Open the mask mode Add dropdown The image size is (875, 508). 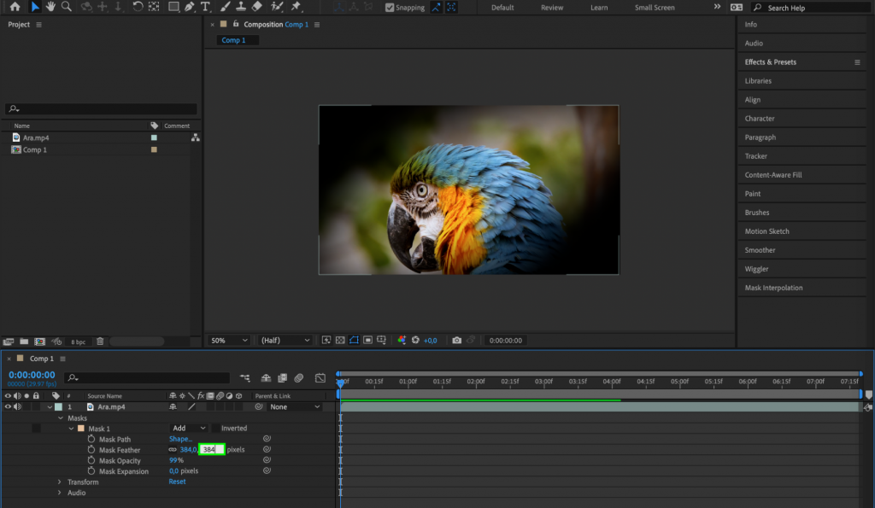coord(189,428)
